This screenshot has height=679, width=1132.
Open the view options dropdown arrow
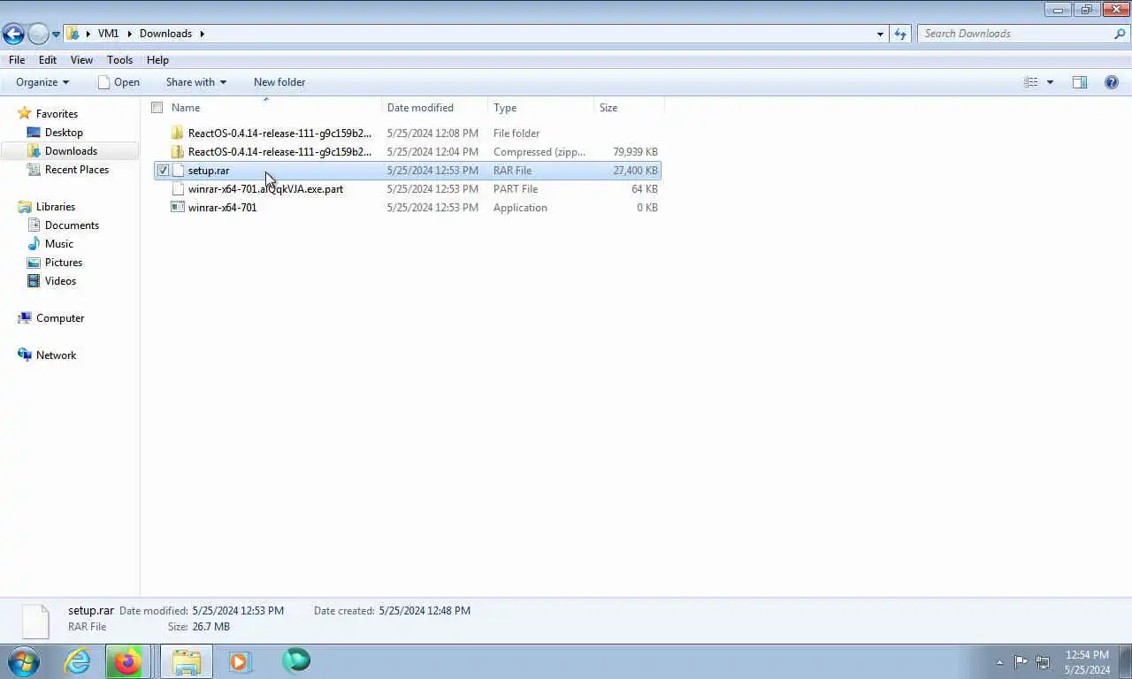(x=1050, y=82)
